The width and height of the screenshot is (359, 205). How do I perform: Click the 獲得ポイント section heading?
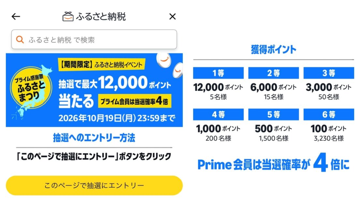273,49
